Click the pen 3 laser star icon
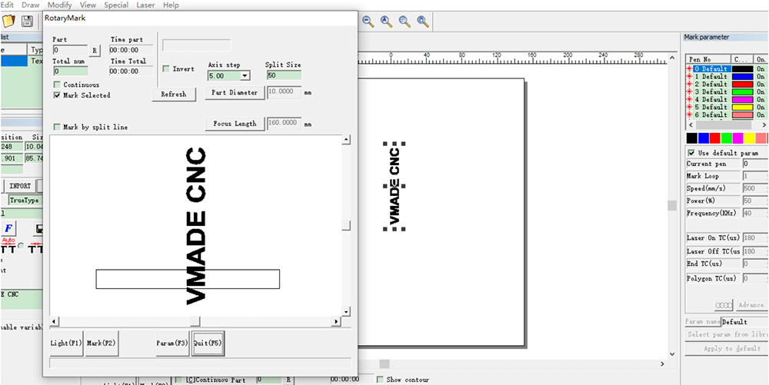 tap(689, 91)
